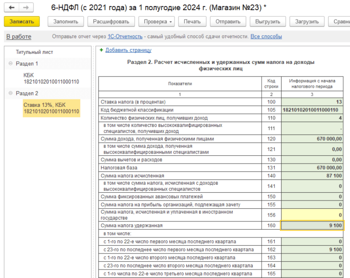Select the Ставка 13% section item

(51, 108)
